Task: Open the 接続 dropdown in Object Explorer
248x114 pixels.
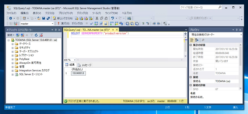Action: pyautogui.click(x=11, y=35)
